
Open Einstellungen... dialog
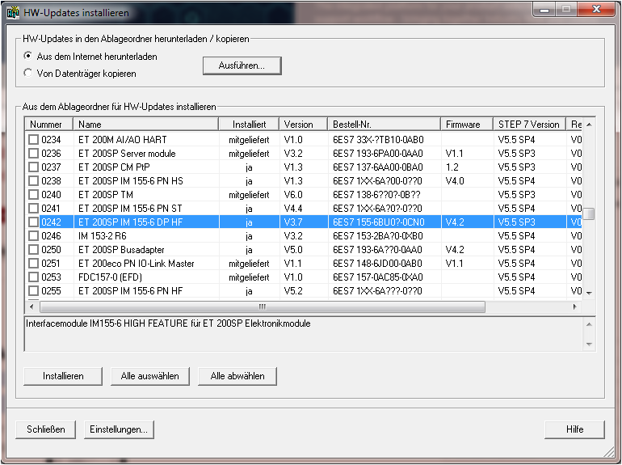coord(119,429)
